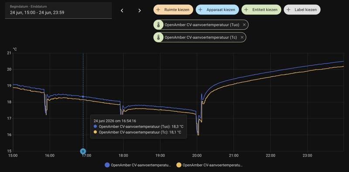Click the Label kiezen button
The image size is (349, 172).
(302, 10)
